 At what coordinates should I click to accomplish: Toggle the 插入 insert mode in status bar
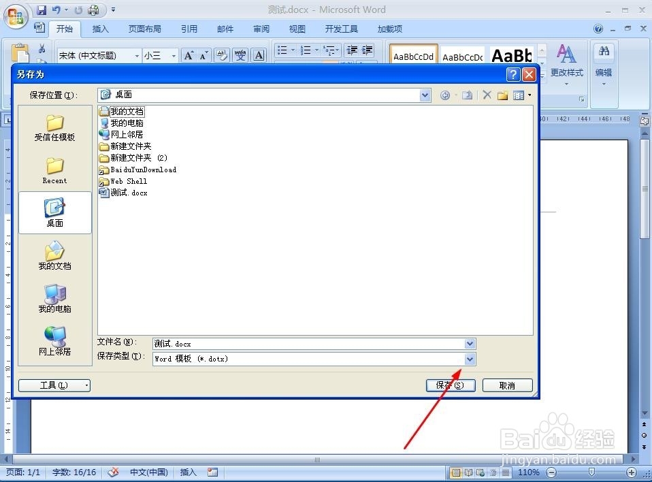[188, 472]
